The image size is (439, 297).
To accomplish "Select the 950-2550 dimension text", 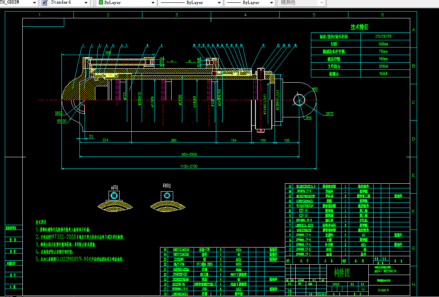I will click(x=189, y=154).
